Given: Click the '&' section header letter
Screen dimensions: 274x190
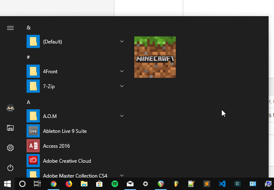Looking at the screenshot, I should click(x=29, y=28).
